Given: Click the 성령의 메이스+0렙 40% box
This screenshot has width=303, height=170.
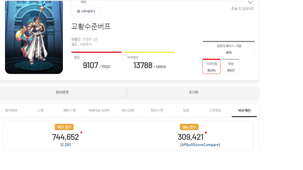Looking at the screenshot, I should 229,49.
